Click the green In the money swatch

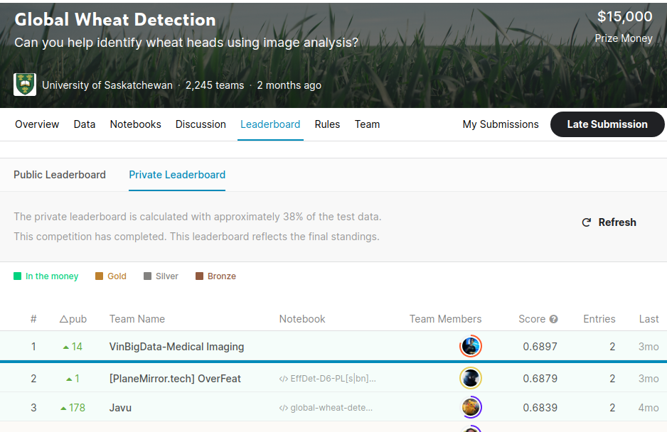[18, 276]
